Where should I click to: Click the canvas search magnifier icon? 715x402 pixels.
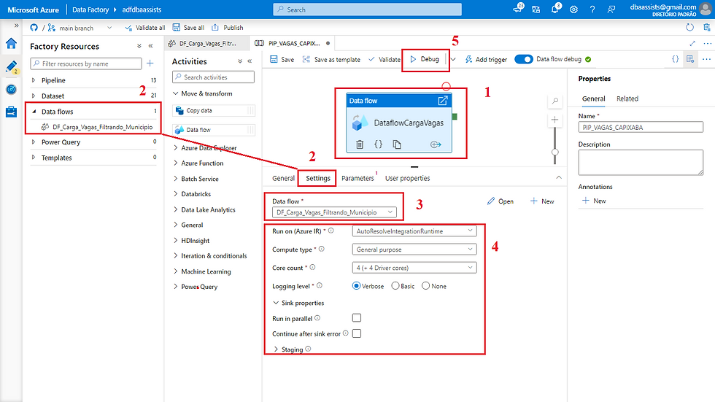[x=555, y=101]
